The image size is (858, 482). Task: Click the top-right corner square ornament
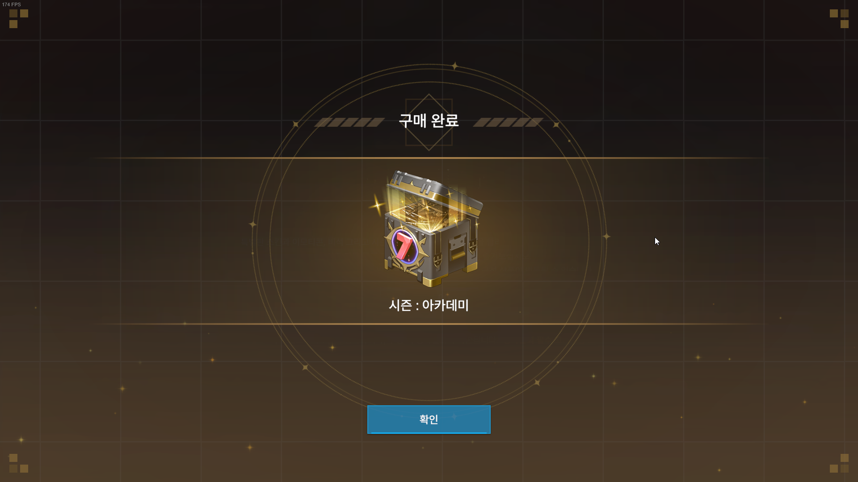tap(839, 18)
